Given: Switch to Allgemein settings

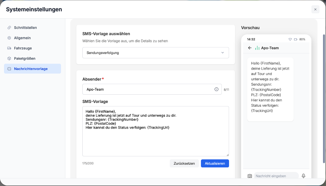Looking at the screenshot, I should click(x=22, y=38).
